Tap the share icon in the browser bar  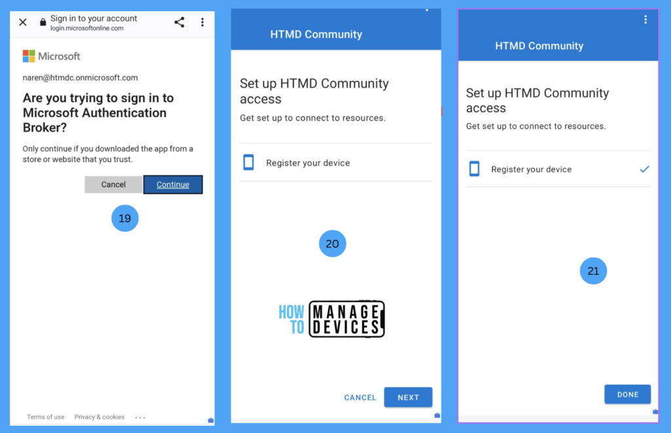180,22
